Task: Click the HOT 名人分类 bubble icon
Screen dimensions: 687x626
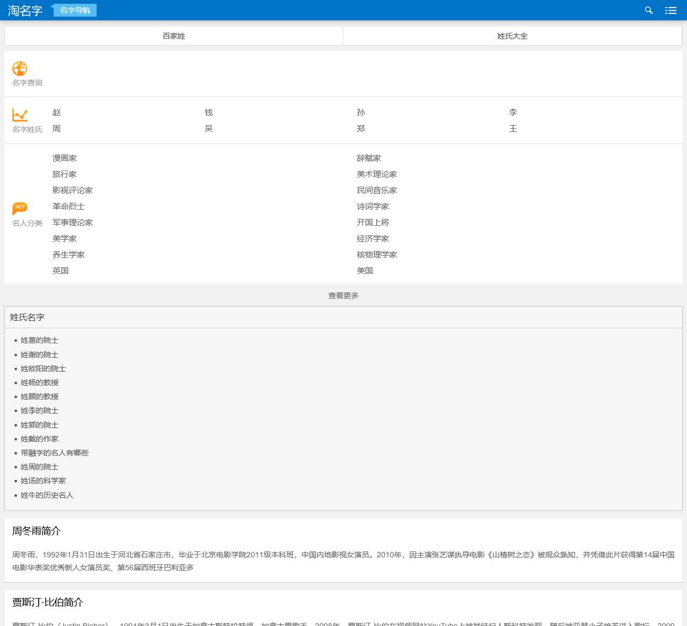Action: tap(20, 208)
